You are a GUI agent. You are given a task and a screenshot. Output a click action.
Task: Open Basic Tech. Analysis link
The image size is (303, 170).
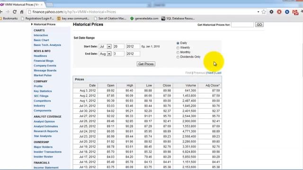[x=47, y=45]
